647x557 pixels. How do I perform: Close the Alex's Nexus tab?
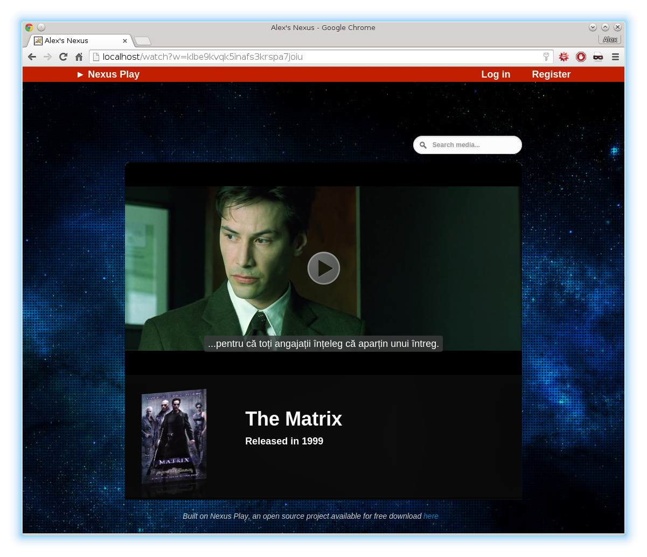click(x=125, y=41)
